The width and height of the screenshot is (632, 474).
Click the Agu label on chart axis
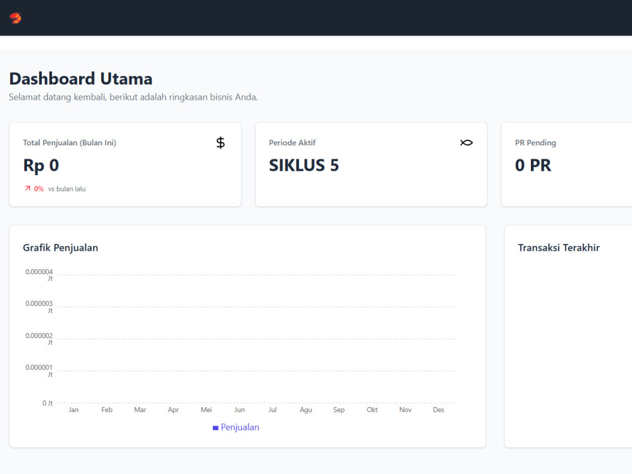click(x=306, y=410)
